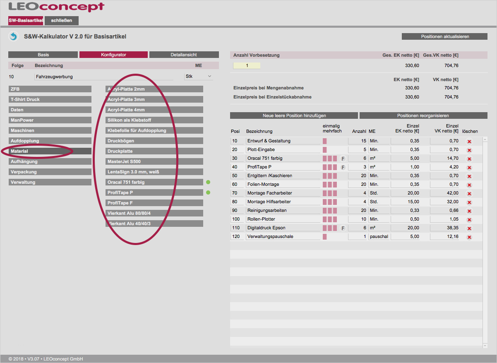Screen dimensions: 497x363
Task: Click the F icon on ProfiTape P row
Action: tap(343, 167)
